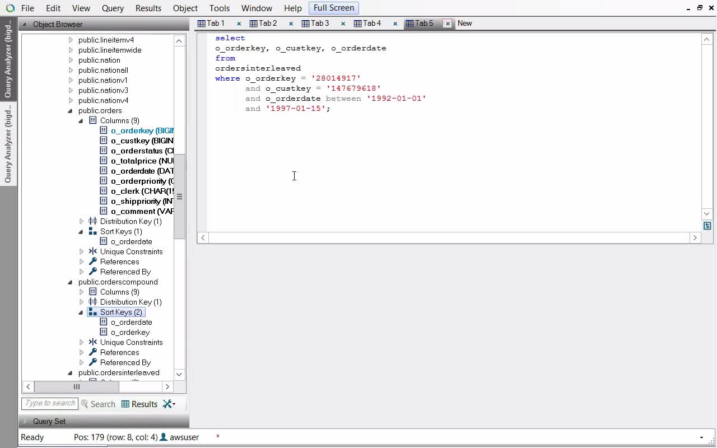The height and width of the screenshot is (448, 717).
Task: Click the References wrench icon under public.orderscompound
Action: 92,352
